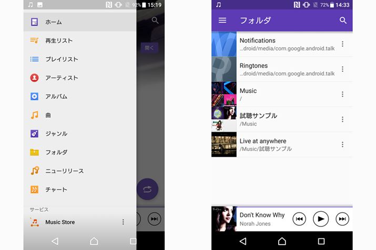Open the Ringtones folder

click(282, 69)
